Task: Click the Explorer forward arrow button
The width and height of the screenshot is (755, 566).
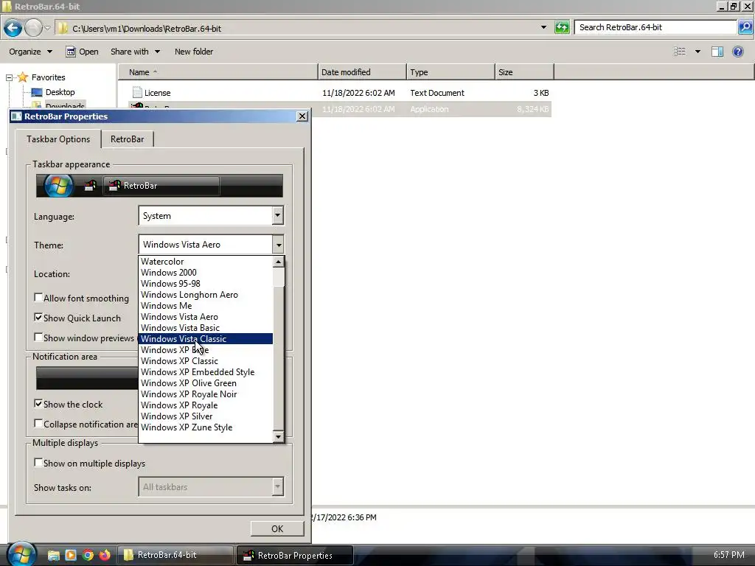Action: (33, 28)
